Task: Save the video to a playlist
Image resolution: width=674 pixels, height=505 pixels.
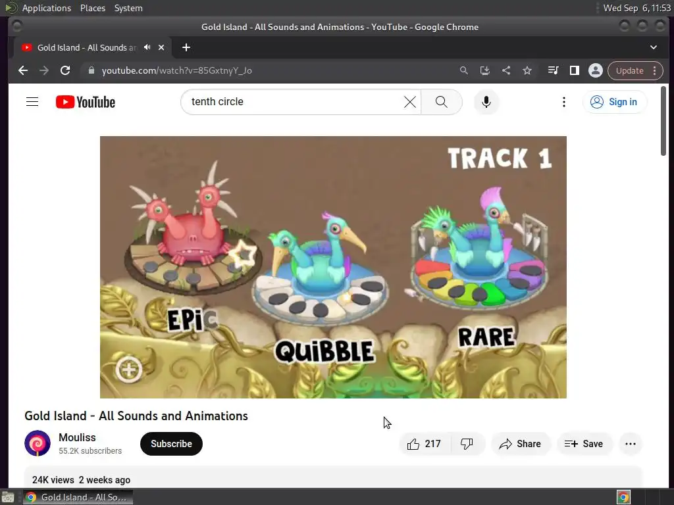Action: (x=584, y=444)
